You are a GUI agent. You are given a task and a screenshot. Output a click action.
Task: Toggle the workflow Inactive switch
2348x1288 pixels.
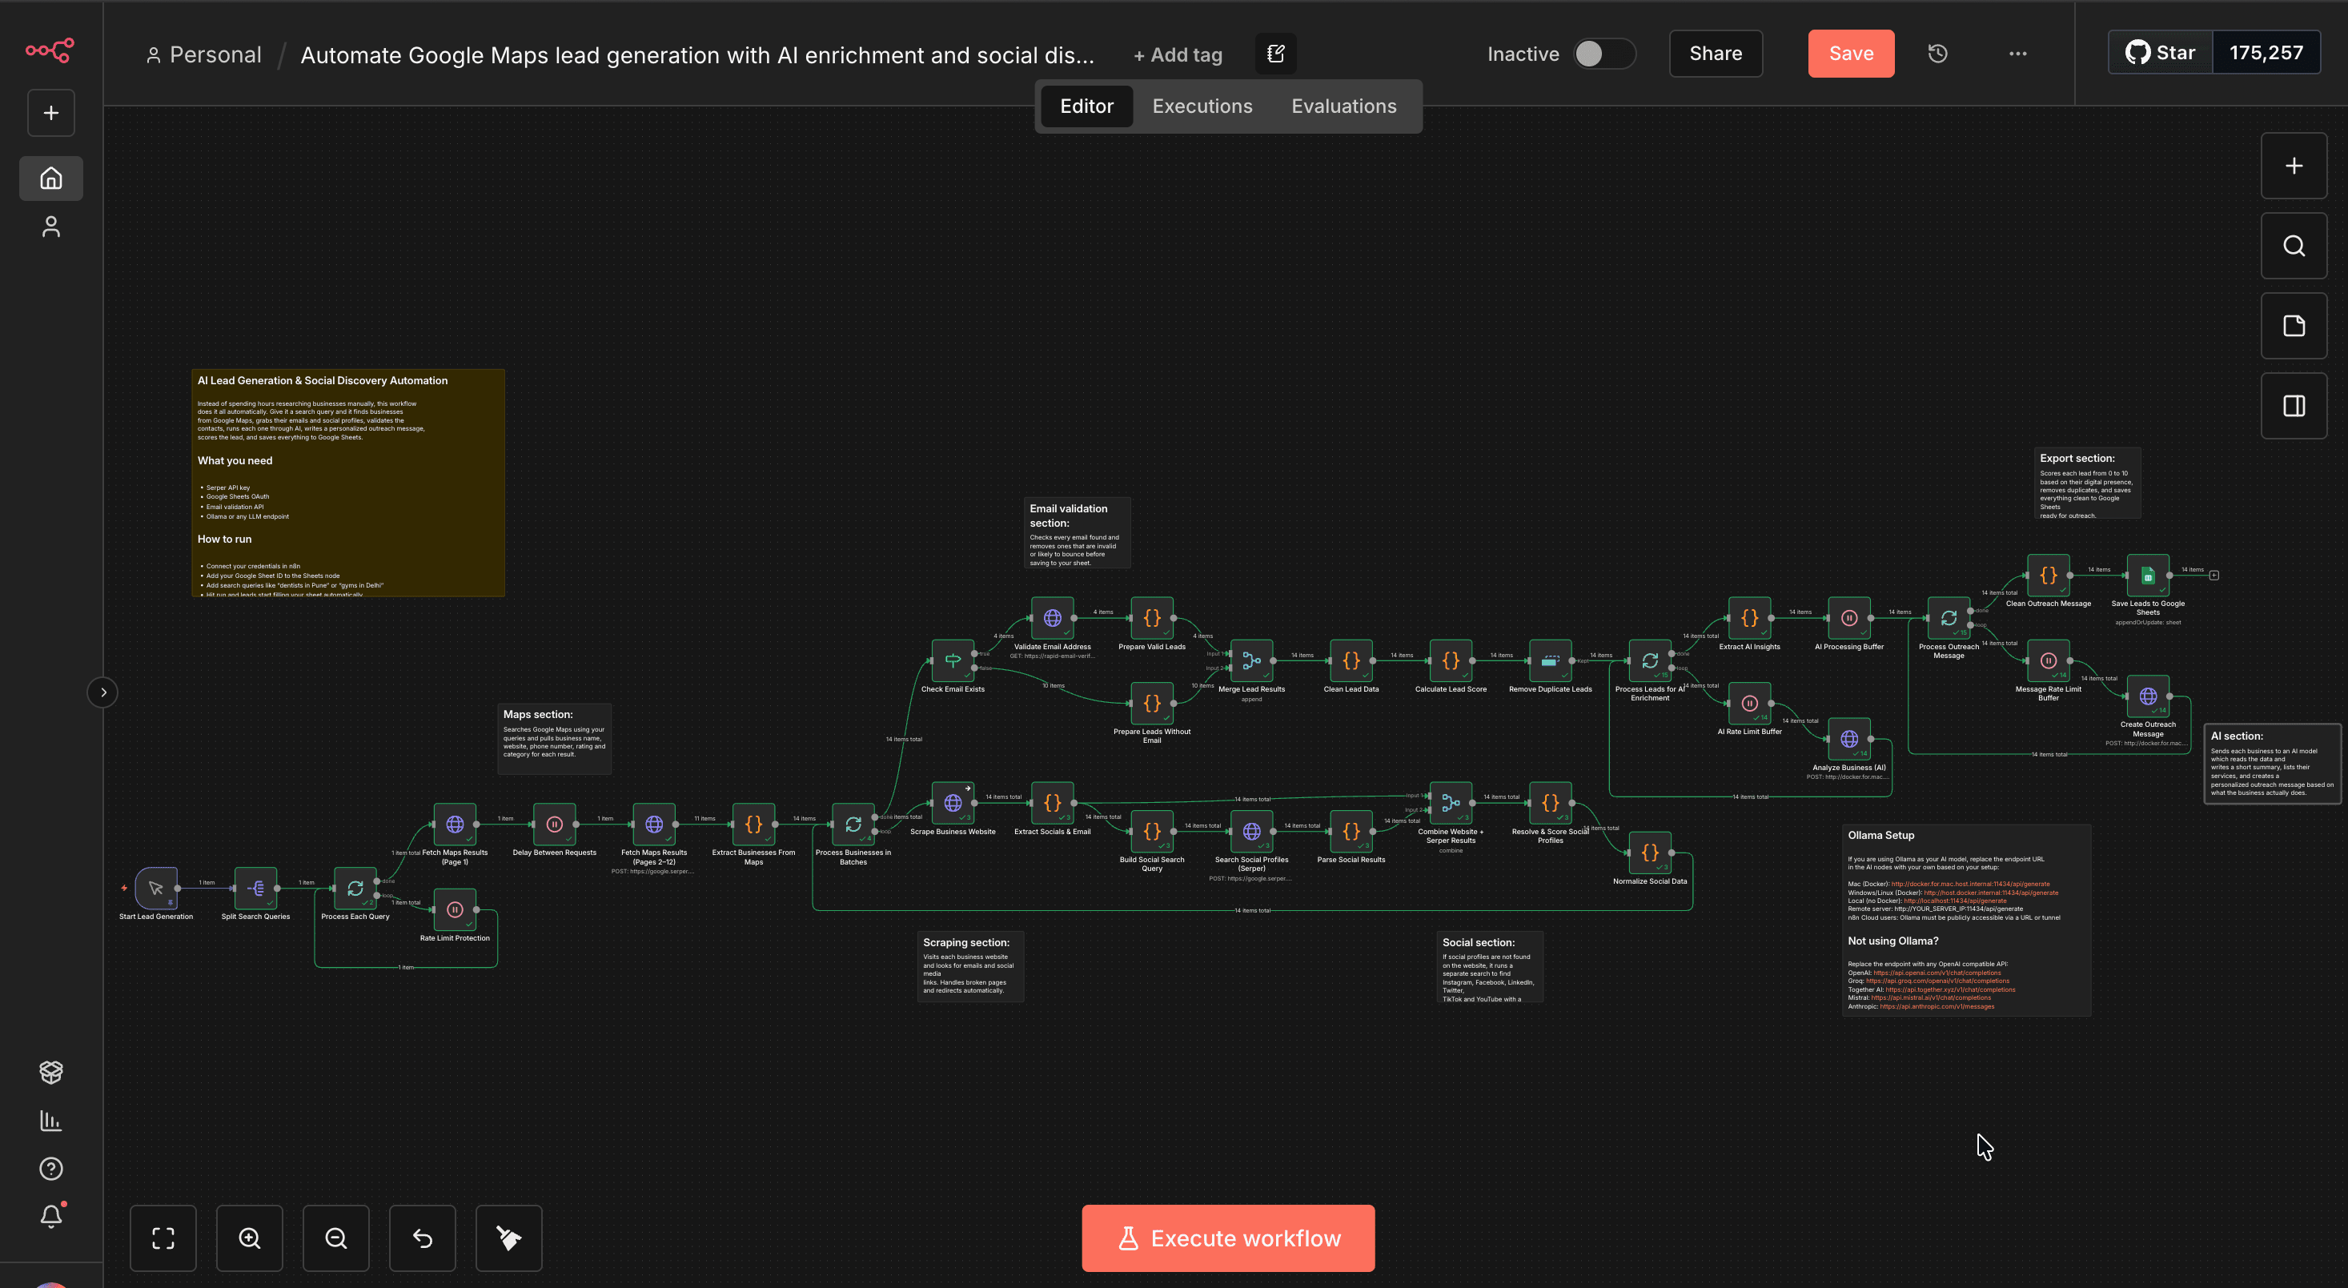[1603, 54]
